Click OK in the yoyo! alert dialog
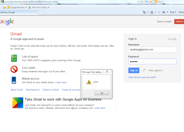Screen dimensions: 184x132 click(x=102, y=93)
